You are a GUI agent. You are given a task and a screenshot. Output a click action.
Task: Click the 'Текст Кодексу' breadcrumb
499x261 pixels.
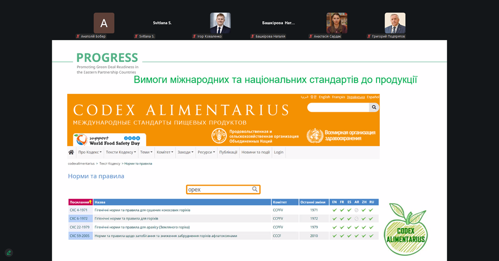click(110, 164)
